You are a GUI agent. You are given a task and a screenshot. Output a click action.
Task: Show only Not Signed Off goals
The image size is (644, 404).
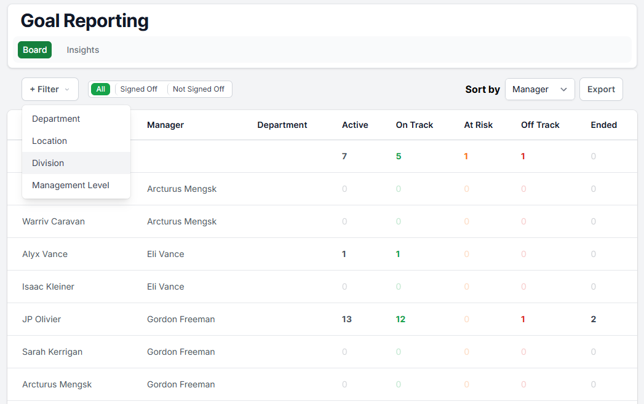pyautogui.click(x=198, y=89)
